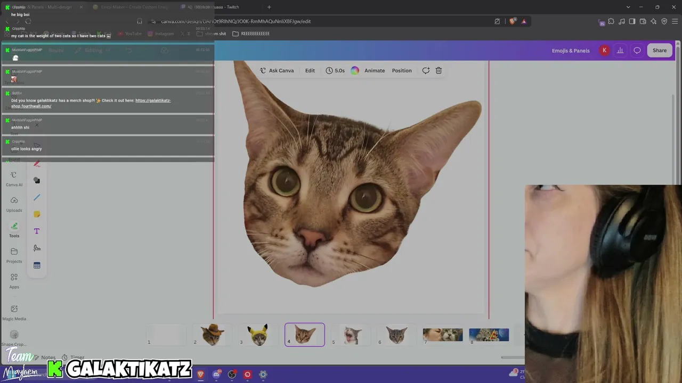Viewport: 682px width, 383px height.
Task: Select page 7 wide banner thumbnail
Action: coord(443,335)
